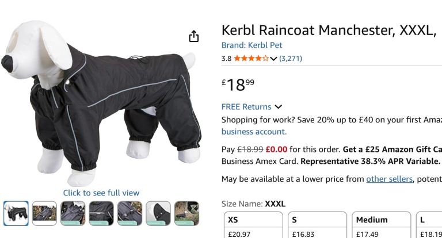Click the orange star rating icons
442x238 pixels.
(x=251, y=58)
